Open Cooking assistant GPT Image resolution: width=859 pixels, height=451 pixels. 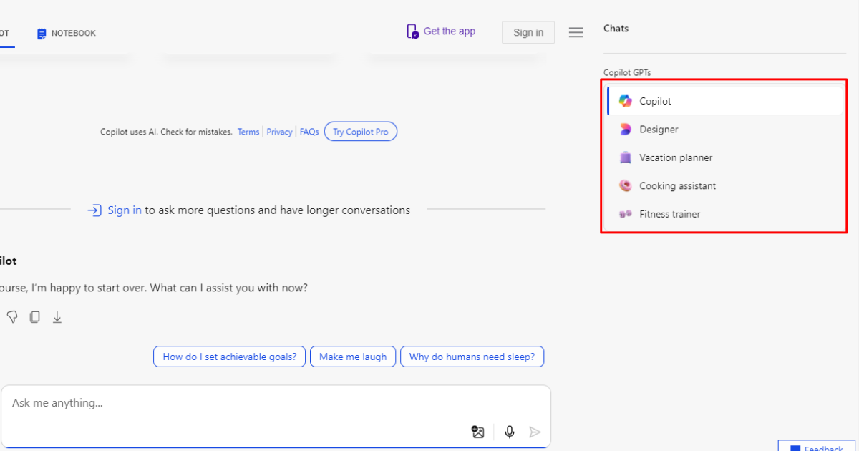coord(724,185)
